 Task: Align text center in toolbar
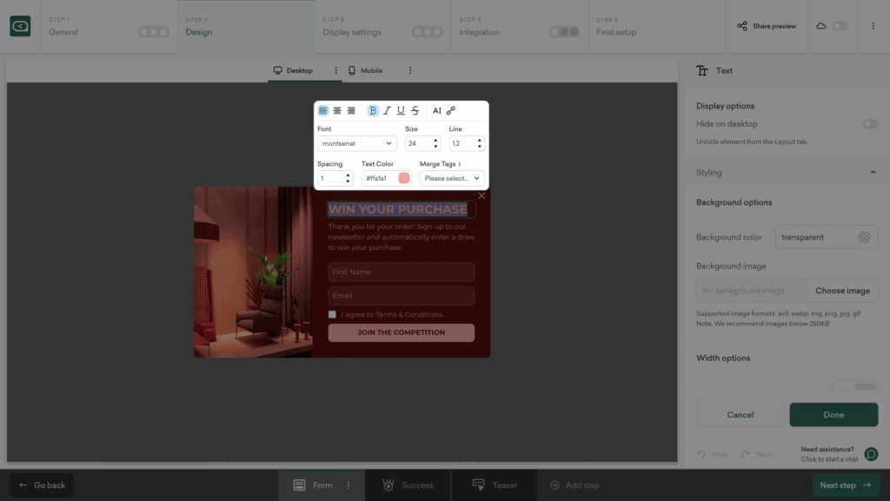[337, 110]
